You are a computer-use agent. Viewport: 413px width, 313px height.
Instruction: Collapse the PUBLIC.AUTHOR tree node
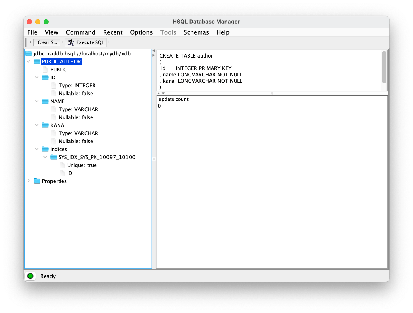(29, 61)
